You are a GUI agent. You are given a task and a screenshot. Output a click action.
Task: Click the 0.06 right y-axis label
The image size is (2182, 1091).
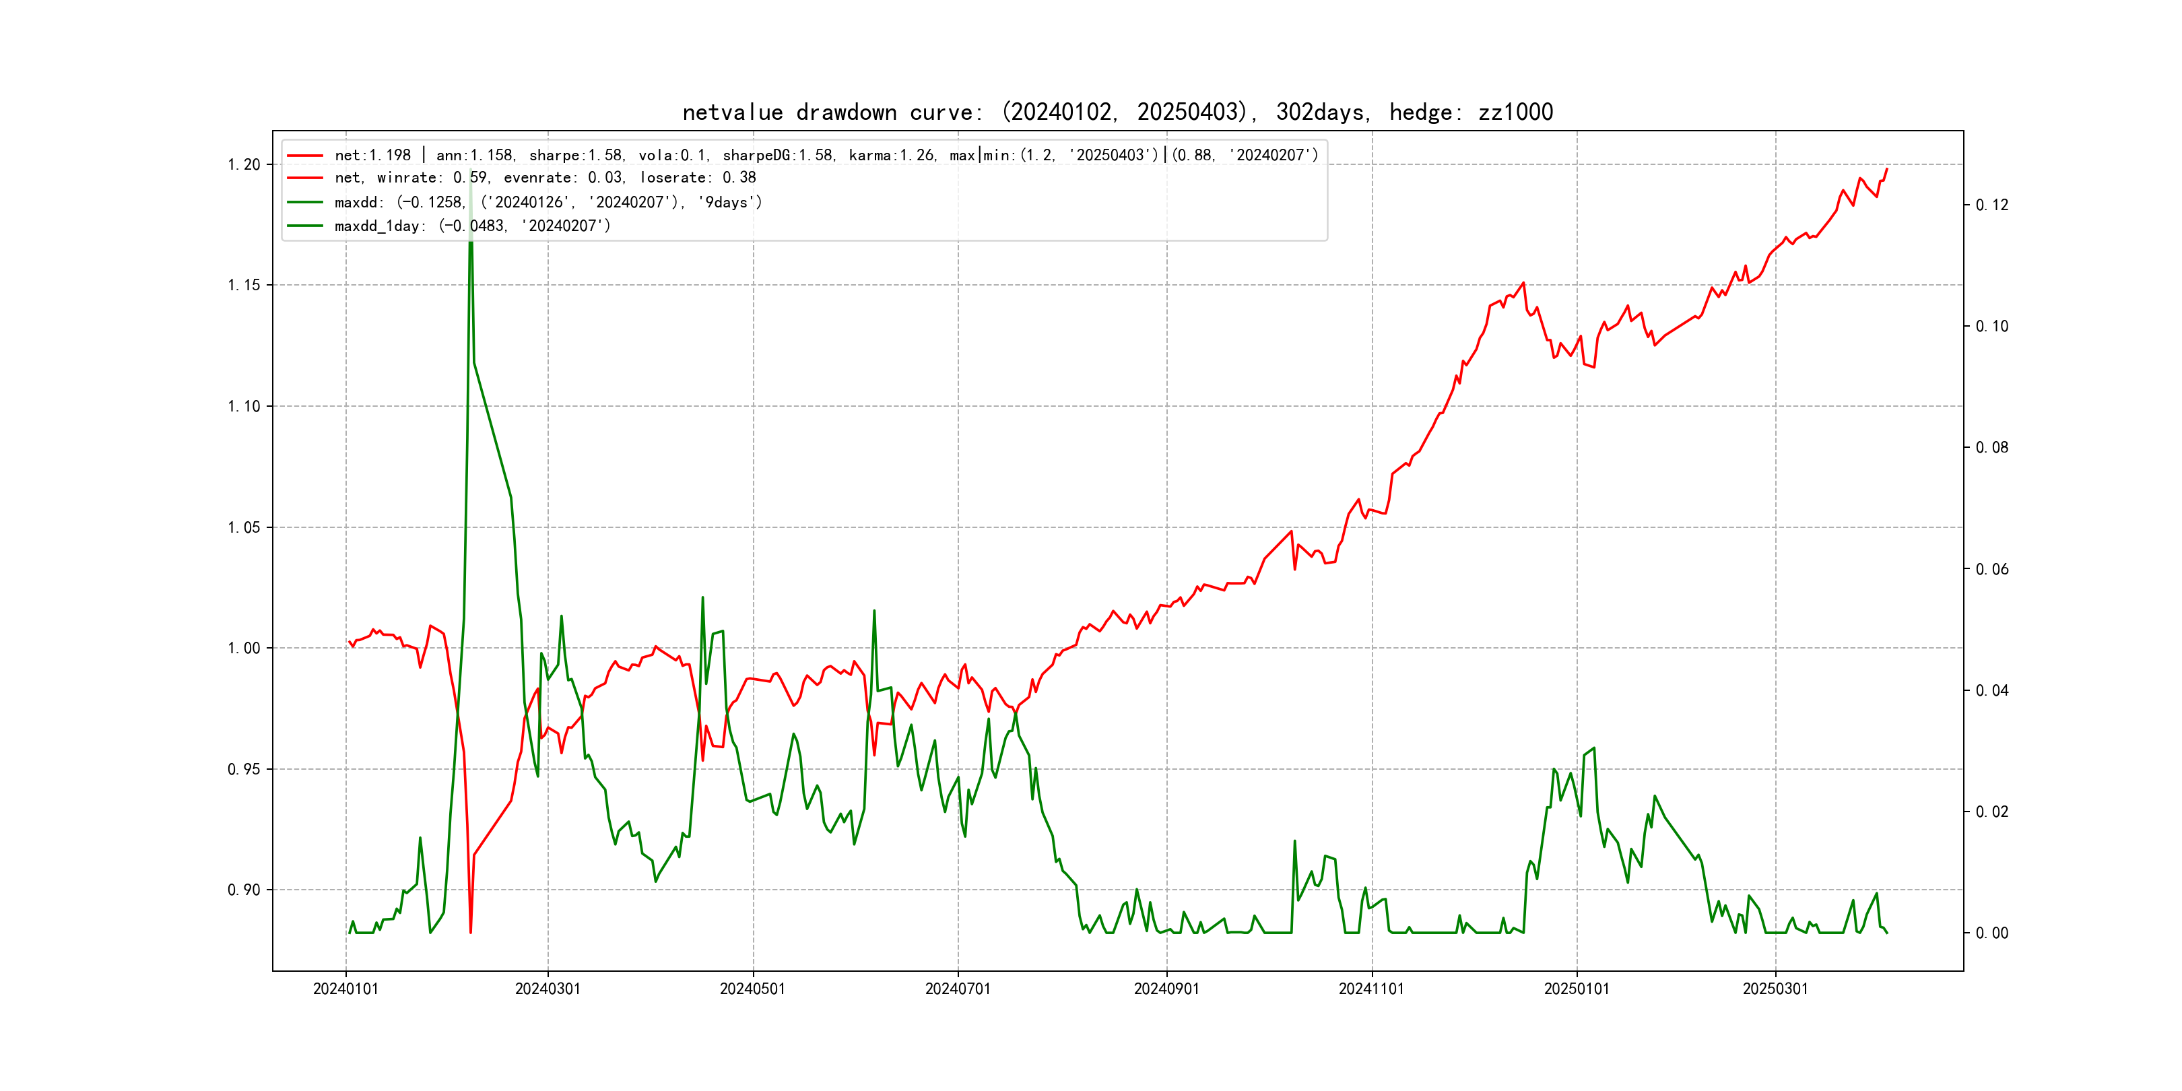[1991, 569]
